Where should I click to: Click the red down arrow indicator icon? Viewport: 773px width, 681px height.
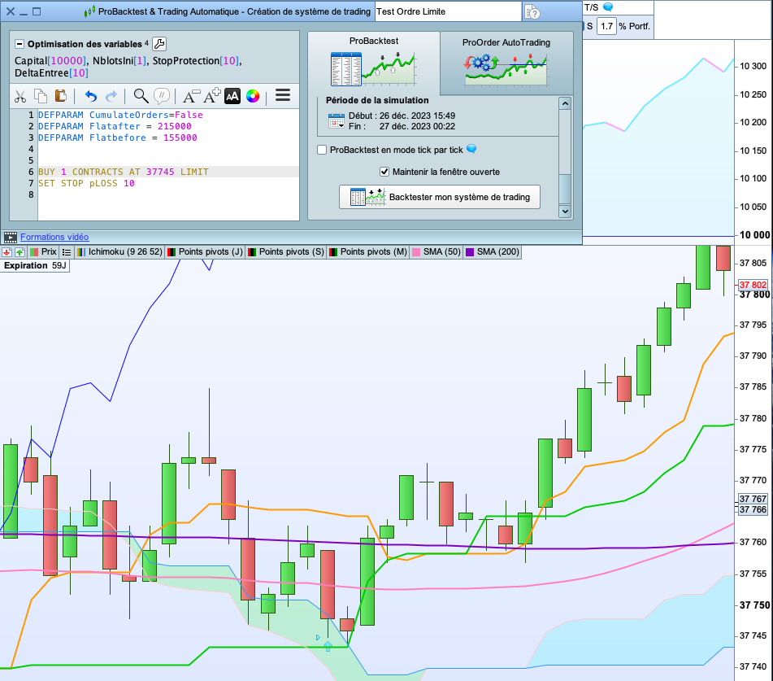(x=7, y=252)
